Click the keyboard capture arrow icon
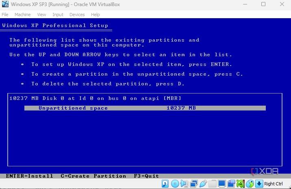 click(x=259, y=184)
